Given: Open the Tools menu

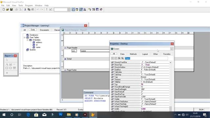Looking at the screenshot, I should pos(21,6).
